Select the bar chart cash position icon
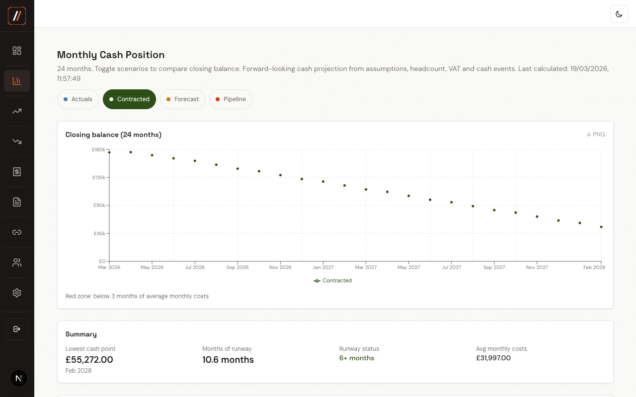The image size is (636, 397). (x=17, y=81)
